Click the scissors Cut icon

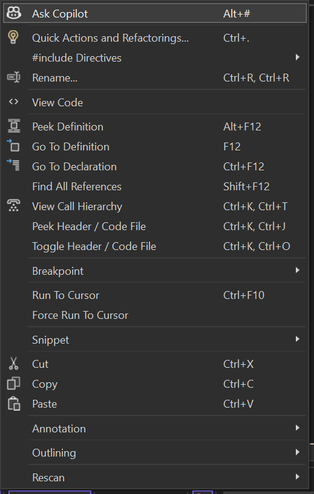13,364
